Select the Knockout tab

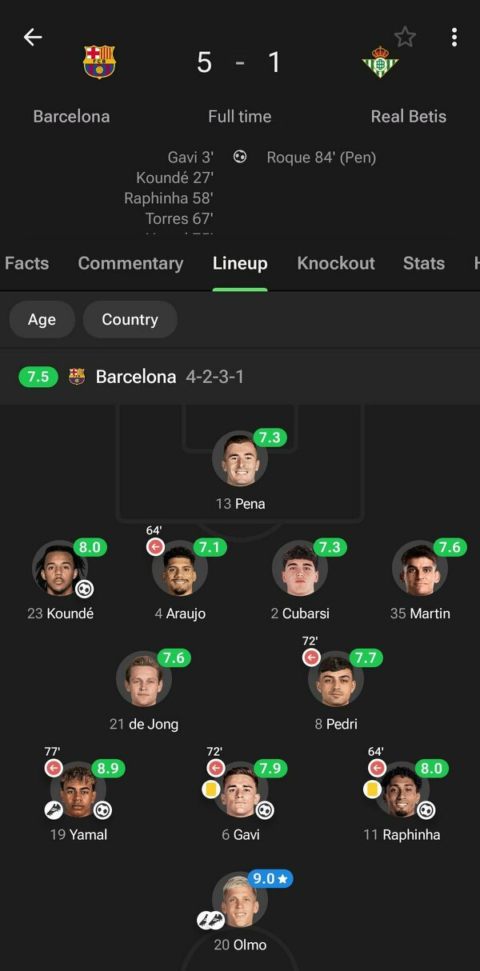(x=336, y=263)
